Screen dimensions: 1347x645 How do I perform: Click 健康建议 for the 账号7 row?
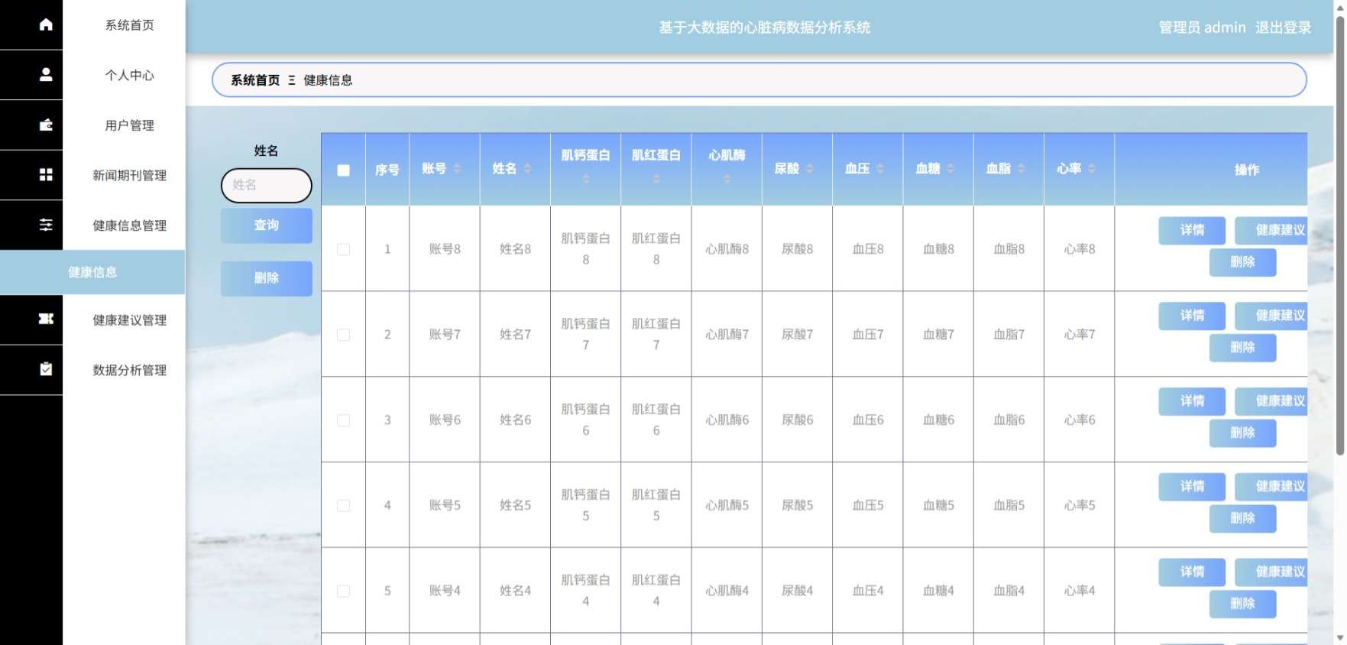click(x=1271, y=316)
